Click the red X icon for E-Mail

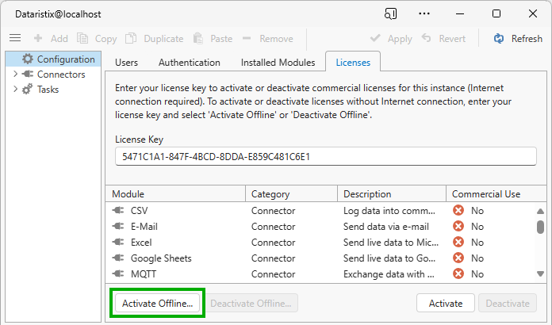point(458,227)
